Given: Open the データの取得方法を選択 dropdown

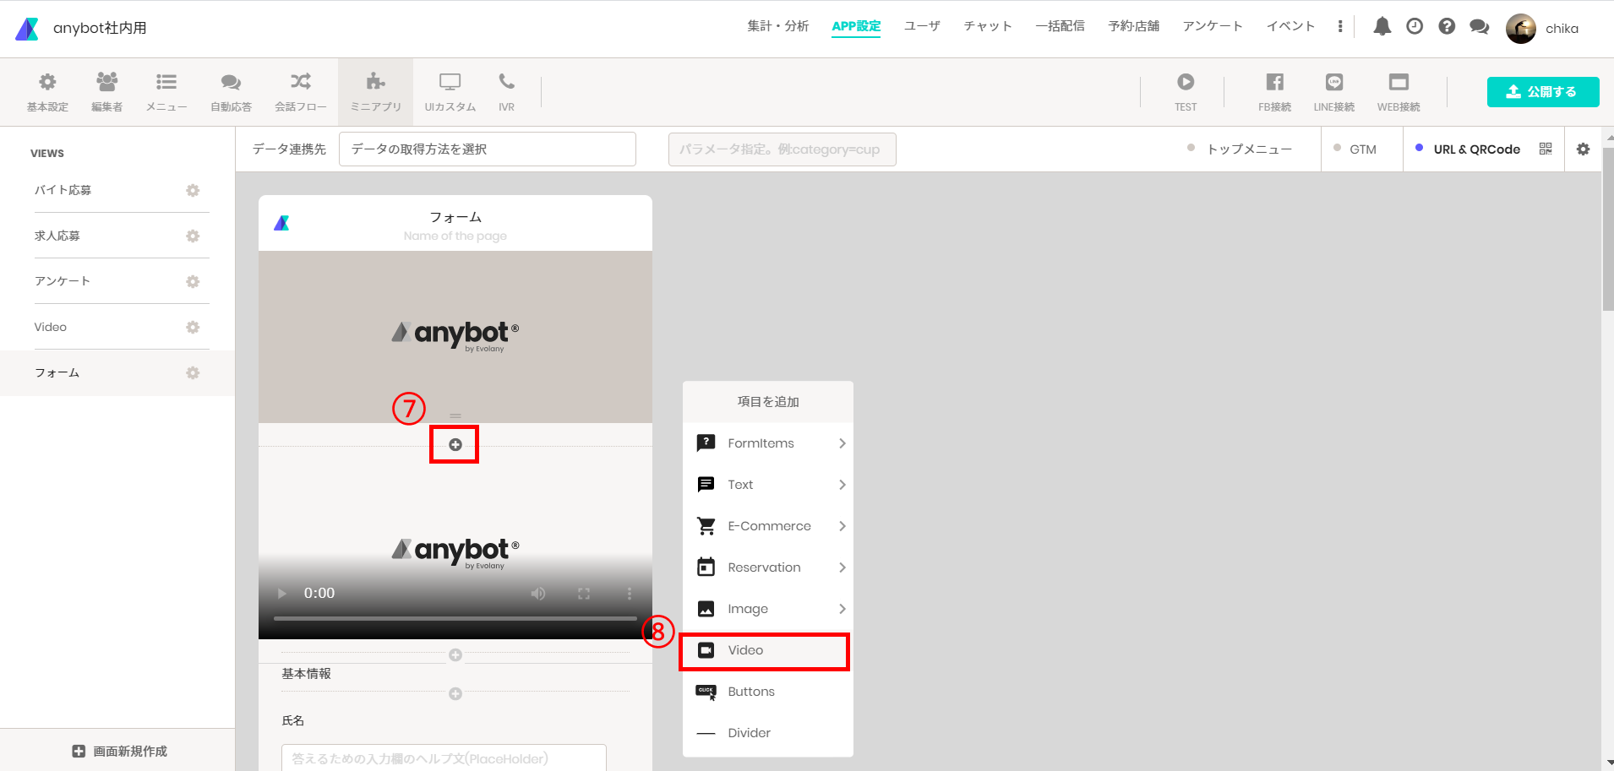Looking at the screenshot, I should pos(488,149).
